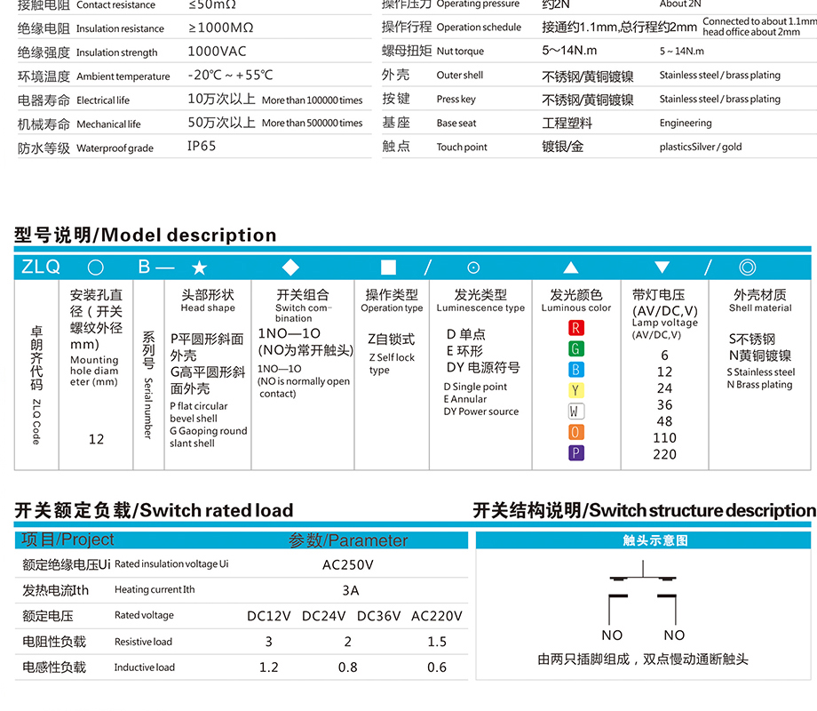Click the "Inductive load" row label
817x711 pixels.
point(145,667)
